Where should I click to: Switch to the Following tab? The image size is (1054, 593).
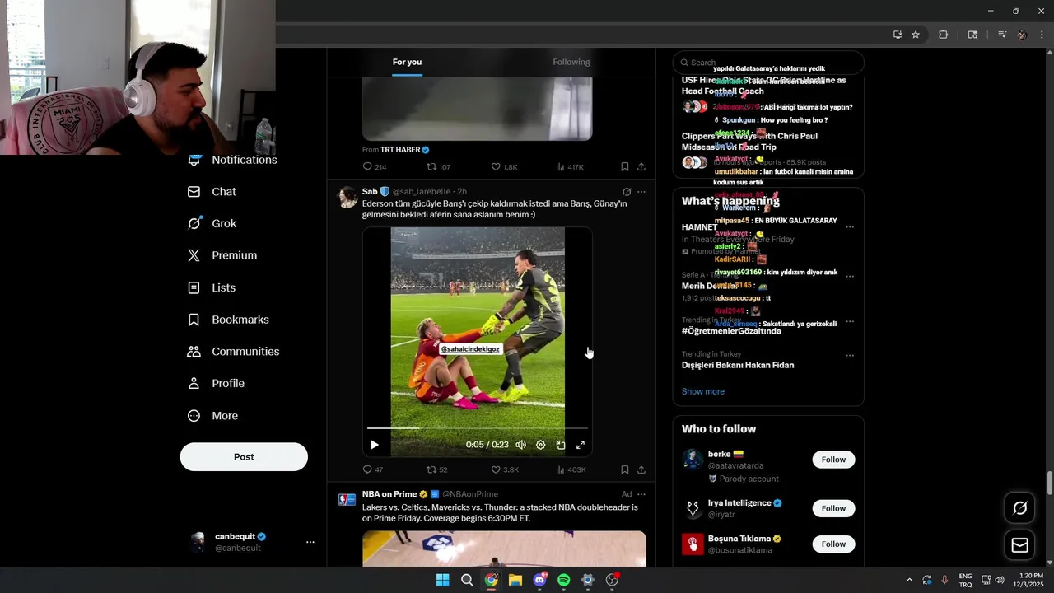tap(571, 63)
